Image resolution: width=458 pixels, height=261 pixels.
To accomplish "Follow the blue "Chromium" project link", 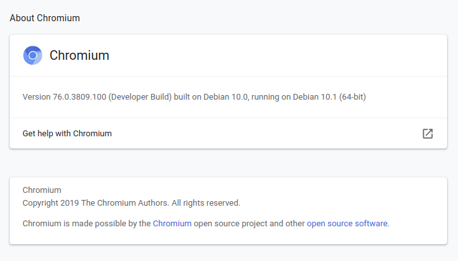I will pyautogui.click(x=172, y=224).
